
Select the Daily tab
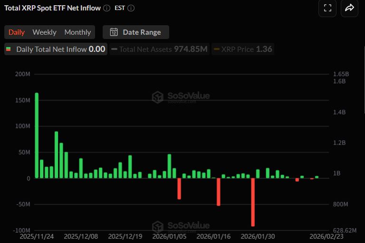[17, 32]
